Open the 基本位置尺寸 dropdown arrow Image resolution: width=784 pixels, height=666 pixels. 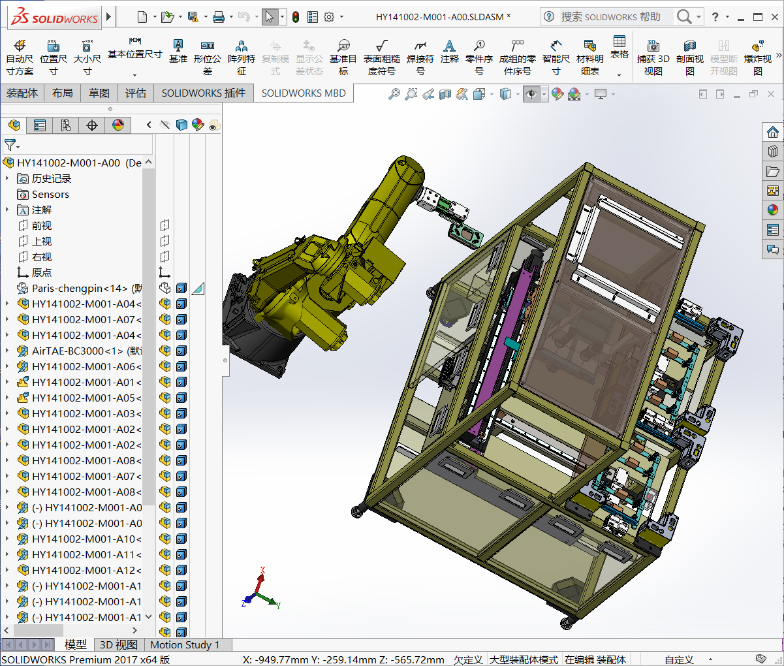[135, 75]
